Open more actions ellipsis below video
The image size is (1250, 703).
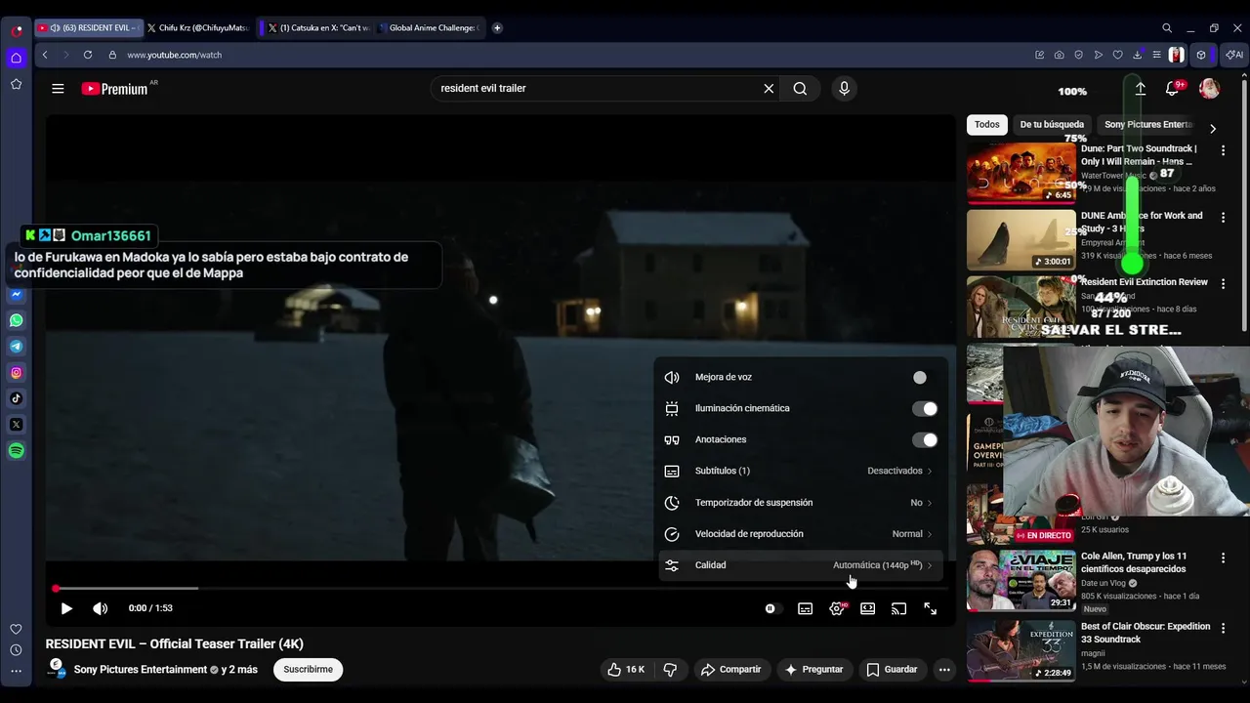click(x=944, y=669)
